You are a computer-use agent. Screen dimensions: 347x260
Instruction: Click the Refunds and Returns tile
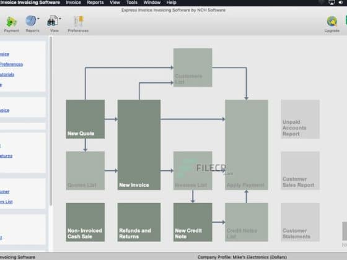click(x=139, y=222)
